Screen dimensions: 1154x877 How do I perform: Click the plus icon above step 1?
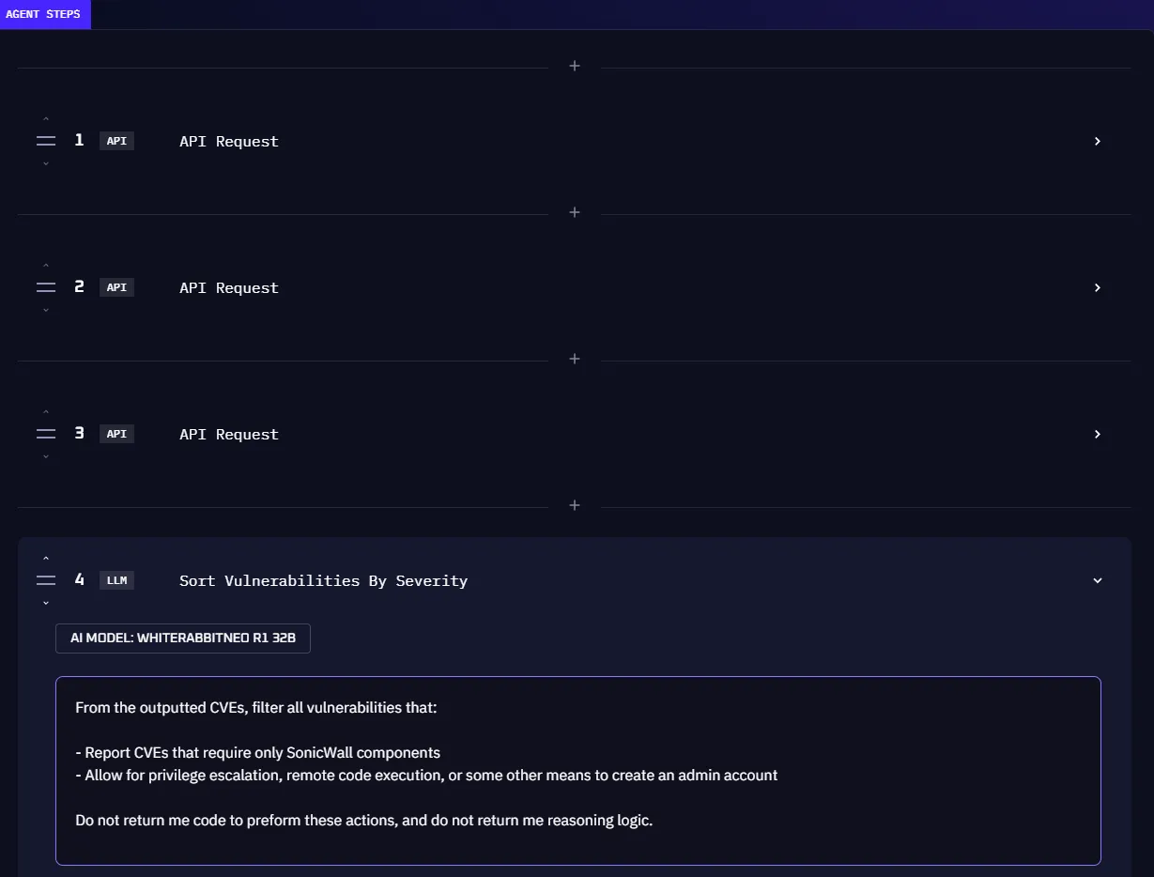point(574,66)
